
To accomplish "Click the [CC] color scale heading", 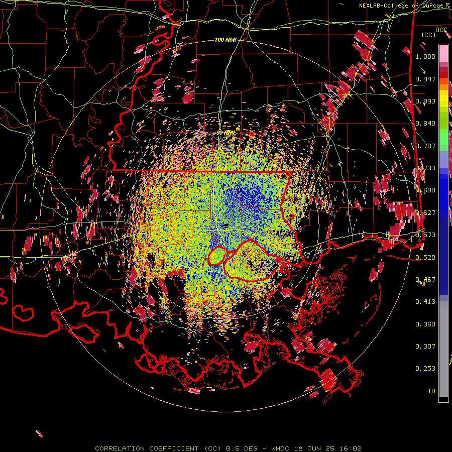I will (x=429, y=35).
